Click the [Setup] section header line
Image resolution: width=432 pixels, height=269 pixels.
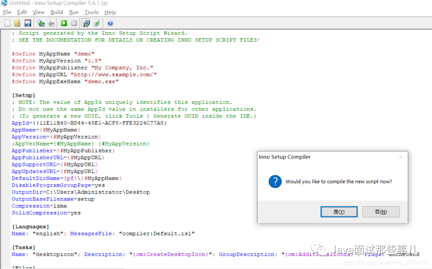click(x=24, y=95)
